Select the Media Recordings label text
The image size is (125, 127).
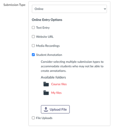pyautogui.click(x=48, y=46)
